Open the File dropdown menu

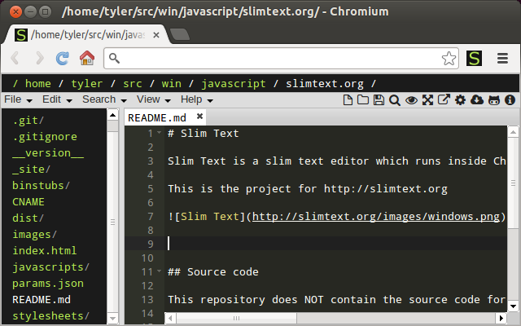(x=18, y=99)
